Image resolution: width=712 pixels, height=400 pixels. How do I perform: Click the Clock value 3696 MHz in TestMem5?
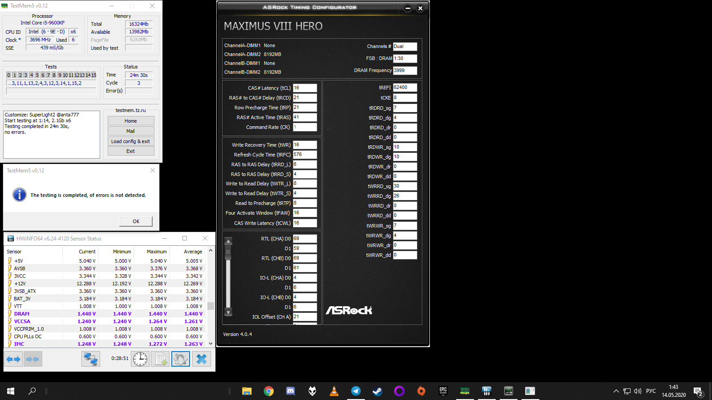click(x=40, y=40)
